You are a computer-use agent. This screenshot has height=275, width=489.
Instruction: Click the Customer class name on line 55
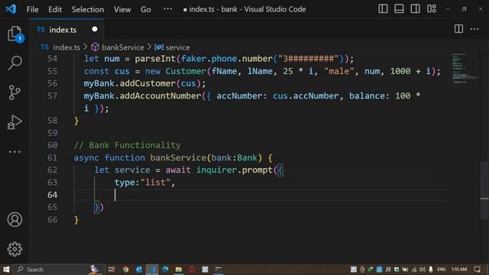coord(186,71)
